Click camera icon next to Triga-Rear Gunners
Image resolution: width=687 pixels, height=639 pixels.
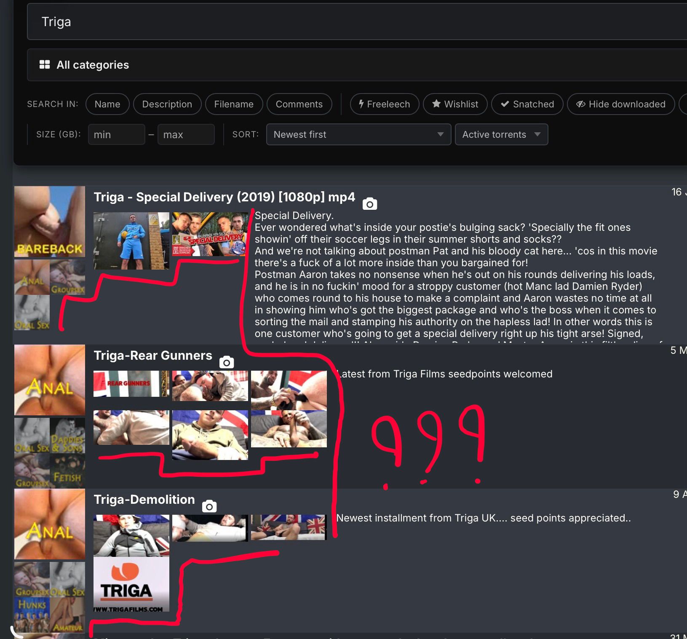tap(227, 362)
